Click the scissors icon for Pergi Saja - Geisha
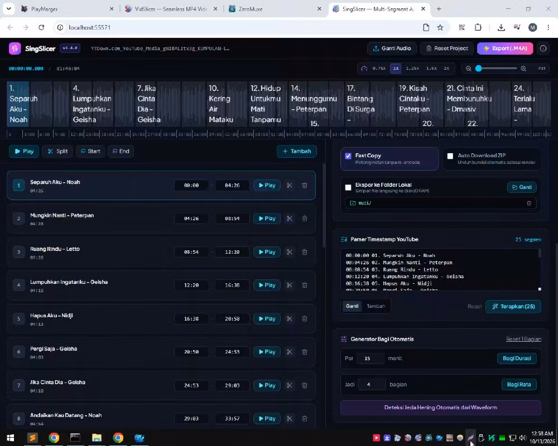The width and height of the screenshot is (558, 446). [x=289, y=352]
